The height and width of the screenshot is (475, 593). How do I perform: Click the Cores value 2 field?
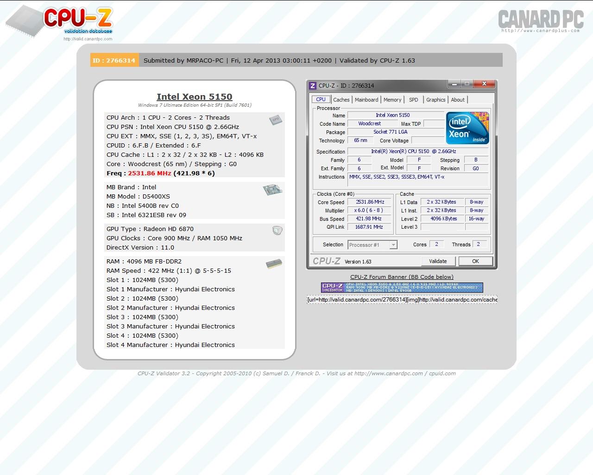tap(436, 244)
